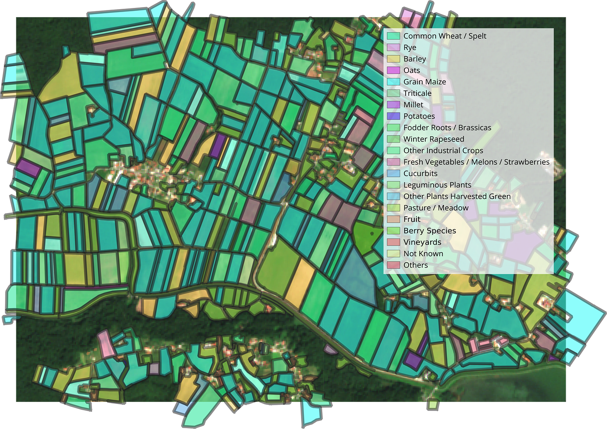Click Fresh Vegetables / Melons / Strawberries label
The image size is (607, 429).
[477, 162]
